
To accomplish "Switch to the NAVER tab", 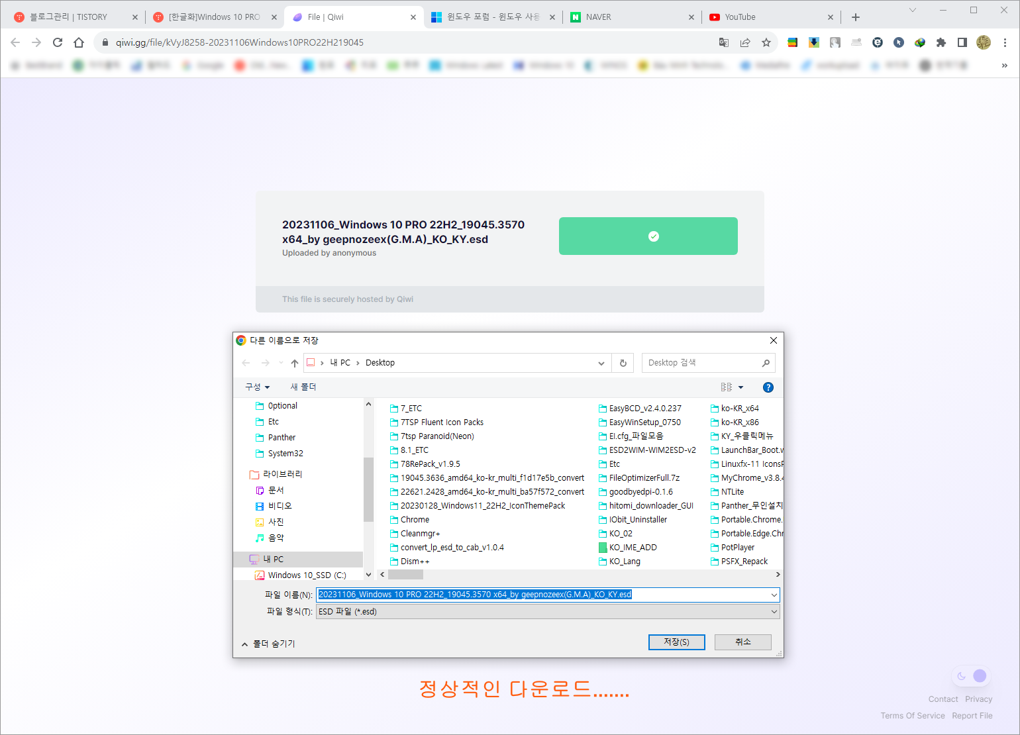I will pyautogui.click(x=632, y=17).
